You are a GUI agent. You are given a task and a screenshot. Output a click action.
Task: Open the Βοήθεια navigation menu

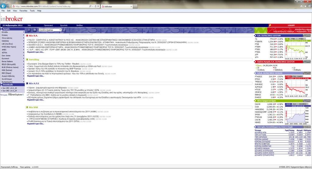point(80,26)
